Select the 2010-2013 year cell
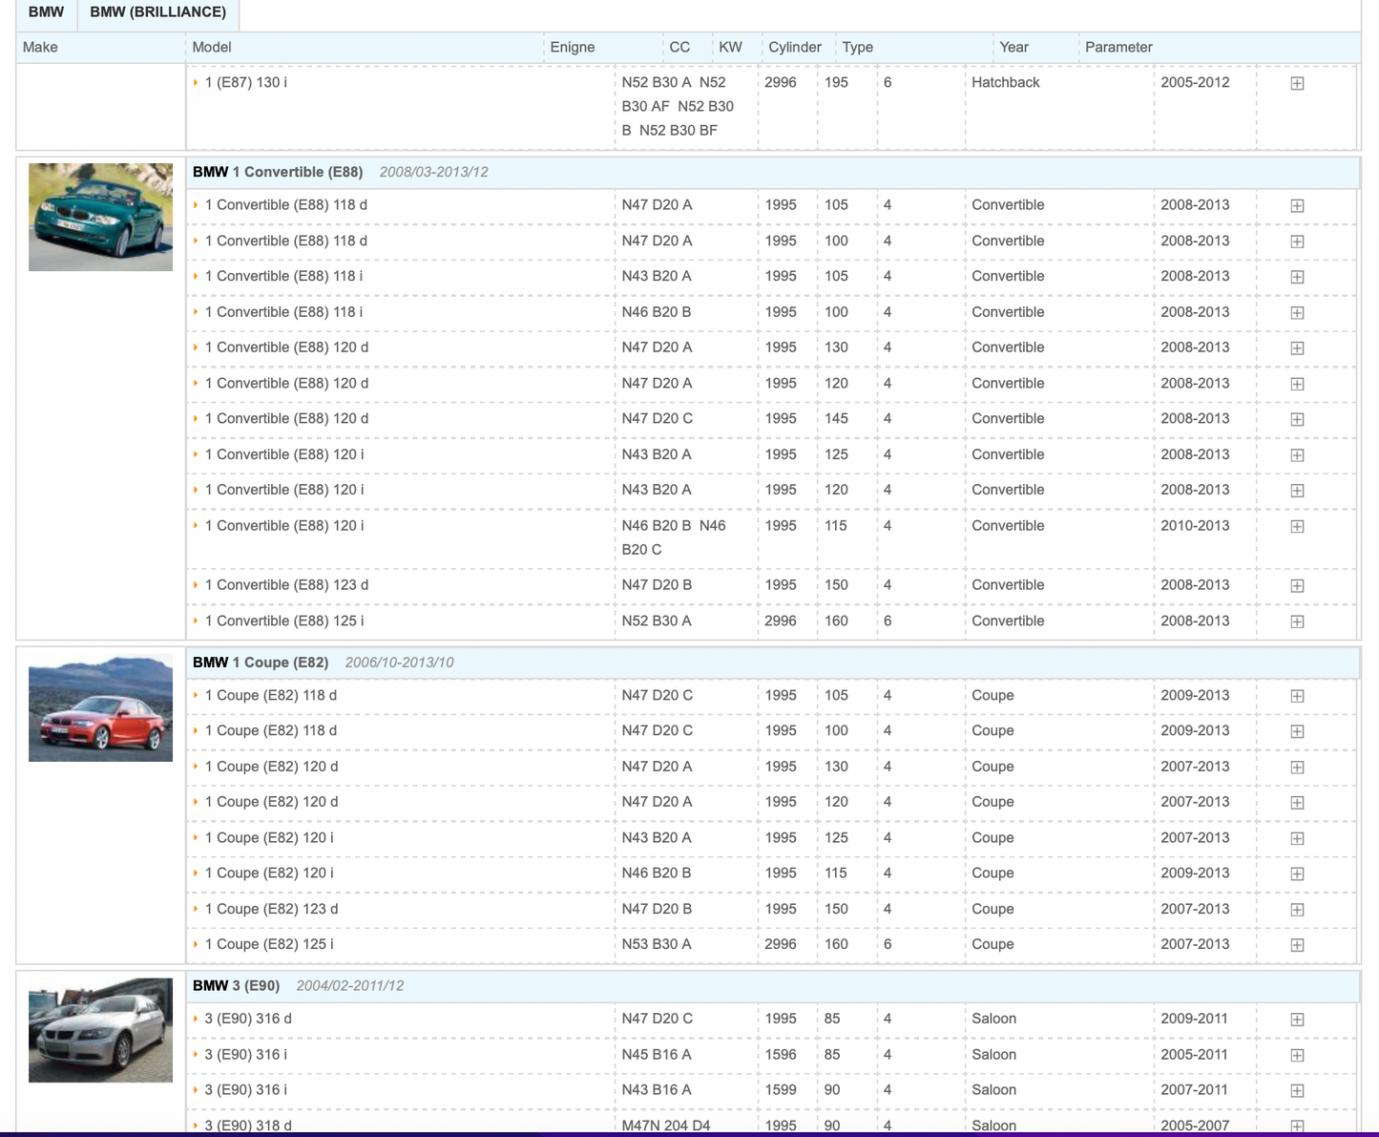 [1195, 525]
